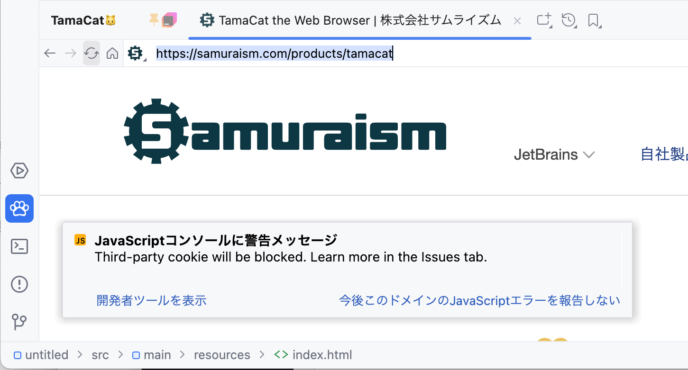This screenshot has height=370, width=688.
Task: Open the Git version control panel
Action: click(x=19, y=322)
